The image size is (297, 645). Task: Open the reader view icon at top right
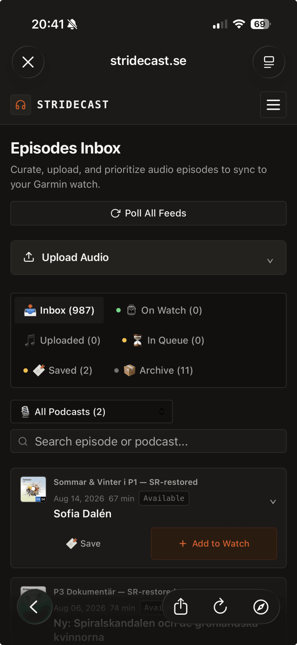tap(269, 62)
